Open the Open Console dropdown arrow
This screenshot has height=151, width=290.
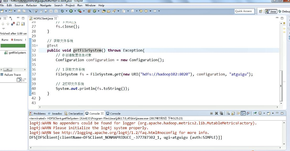coord(273,113)
